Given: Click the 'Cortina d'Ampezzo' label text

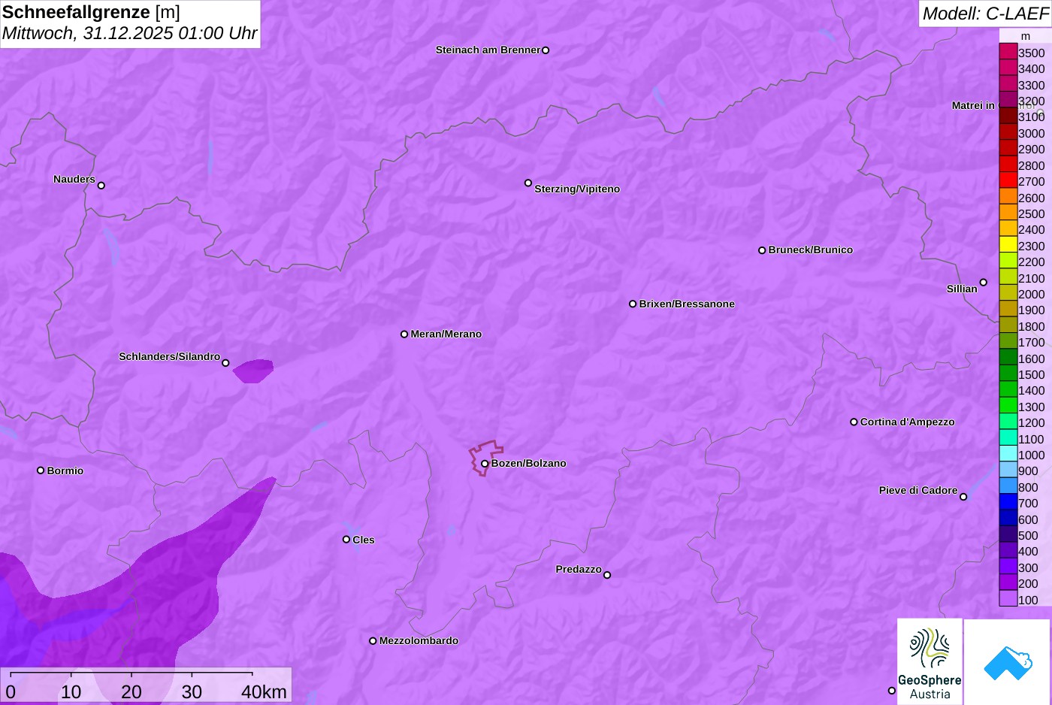Looking at the screenshot, I should pyautogui.click(x=908, y=422).
